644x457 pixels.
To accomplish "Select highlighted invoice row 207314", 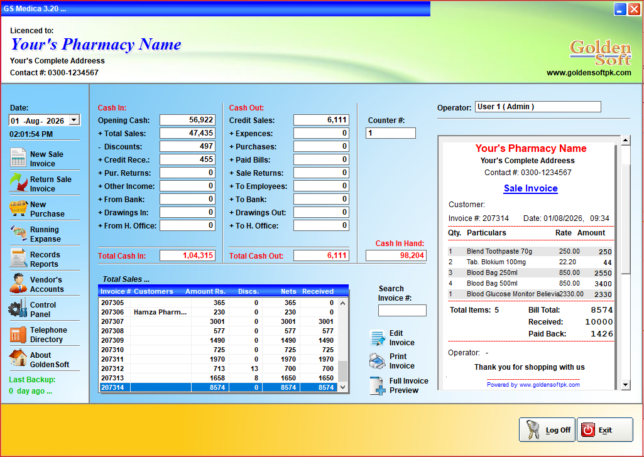I will click(219, 388).
